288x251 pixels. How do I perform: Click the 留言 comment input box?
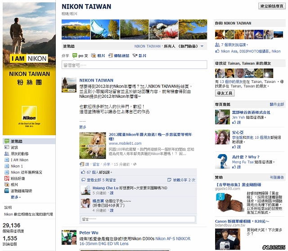click(x=138, y=219)
